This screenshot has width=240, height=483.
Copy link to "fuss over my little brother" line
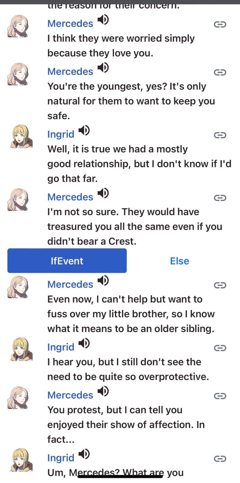(x=220, y=285)
